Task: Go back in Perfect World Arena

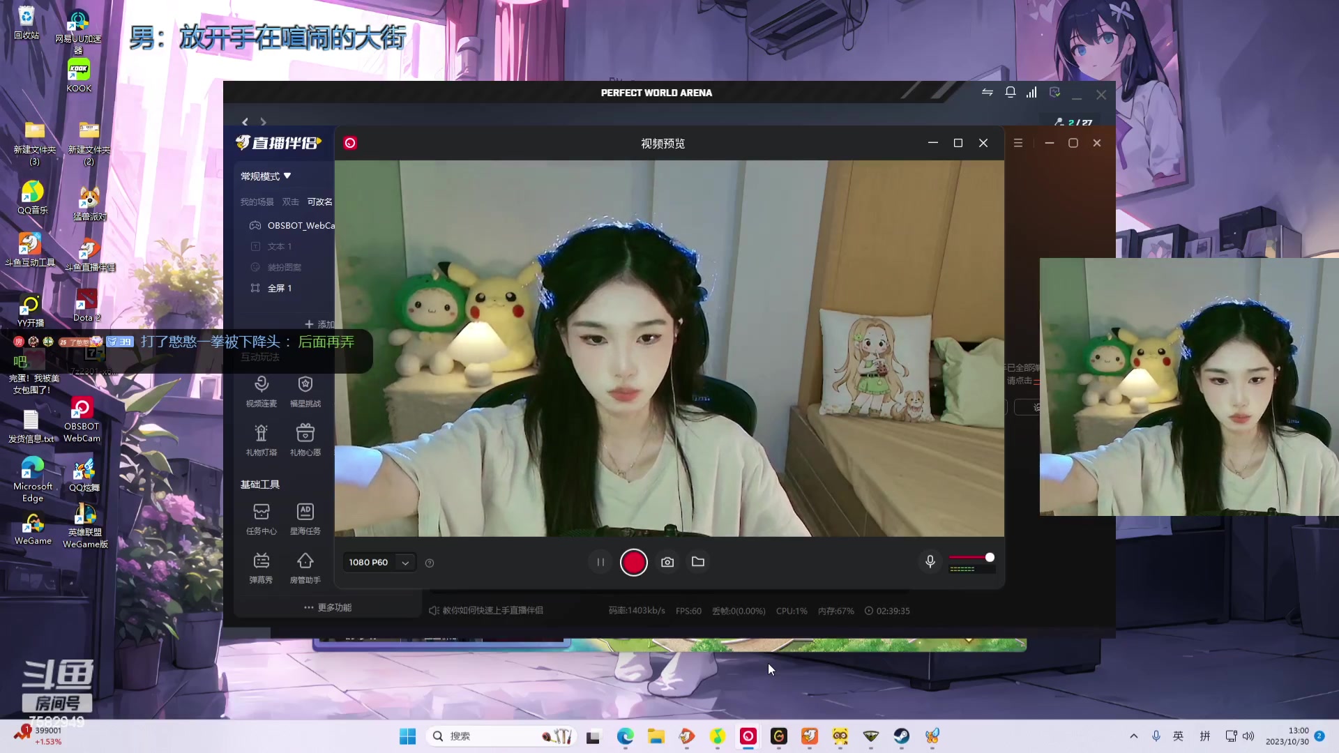Action: pyautogui.click(x=245, y=122)
